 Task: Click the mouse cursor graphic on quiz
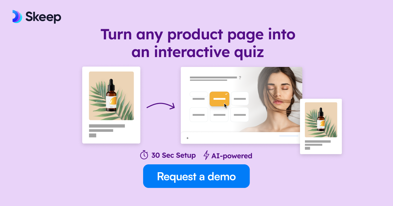226,106
